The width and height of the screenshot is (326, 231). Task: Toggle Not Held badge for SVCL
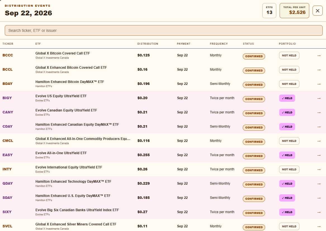point(289,227)
